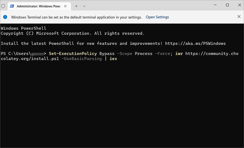The height and width of the screenshot is (148, 244).
Task: Click the iex text at command end
Action: [113, 59]
